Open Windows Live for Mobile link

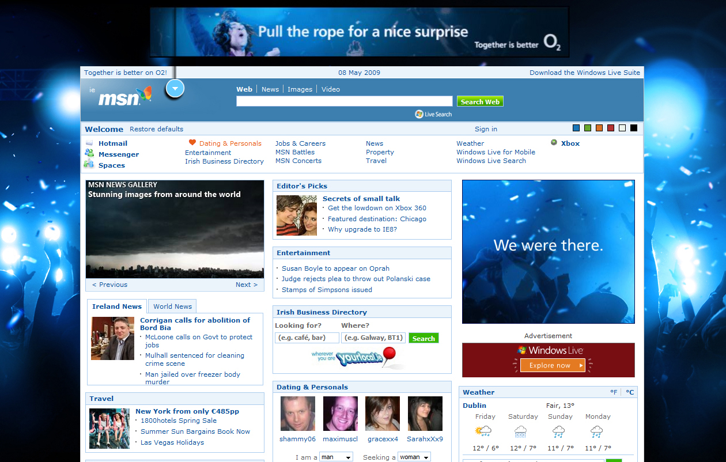click(x=496, y=152)
